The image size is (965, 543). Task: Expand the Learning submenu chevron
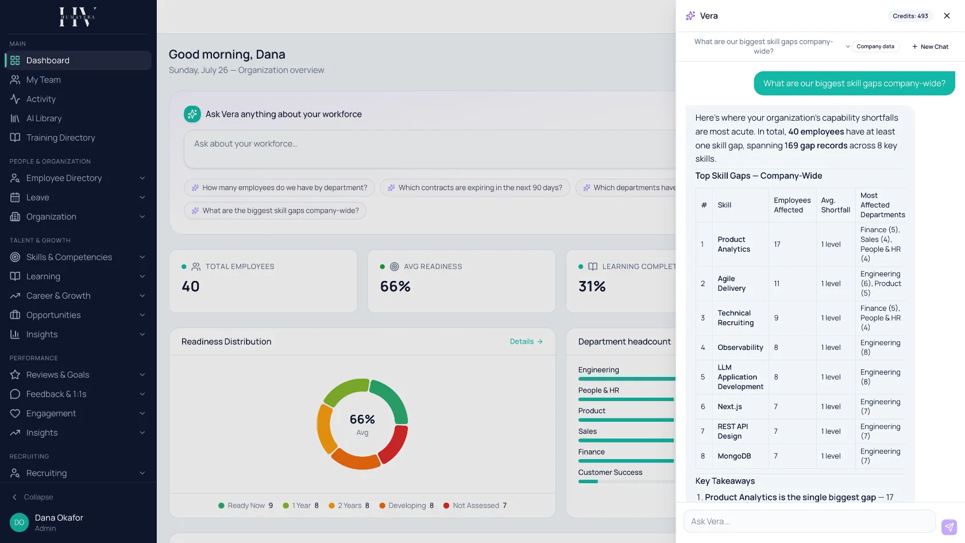pos(142,276)
